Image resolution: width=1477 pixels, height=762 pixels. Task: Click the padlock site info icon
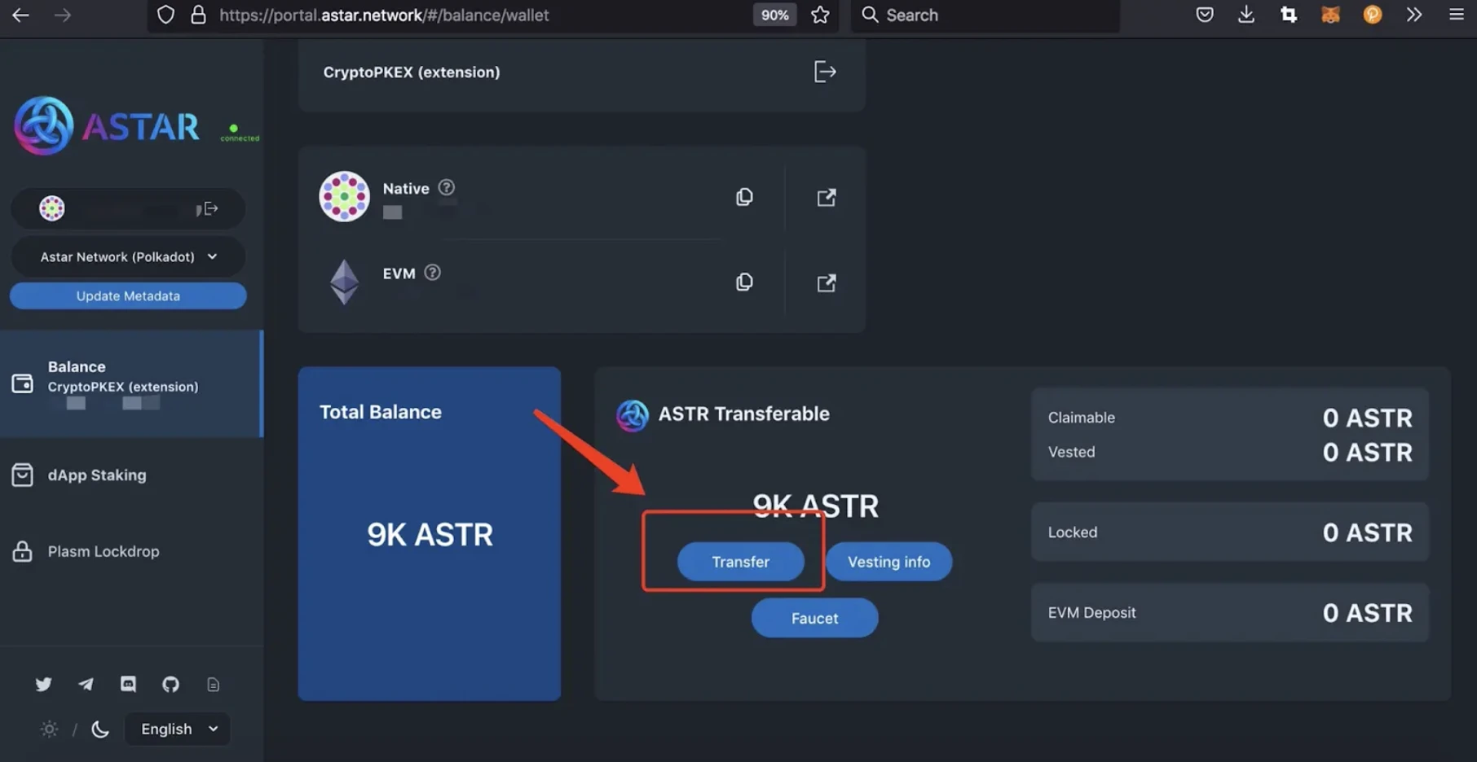[198, 15]
